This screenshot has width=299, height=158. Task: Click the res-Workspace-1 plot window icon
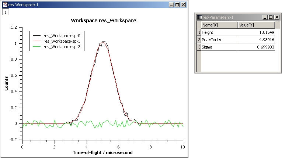coord(5,5)
